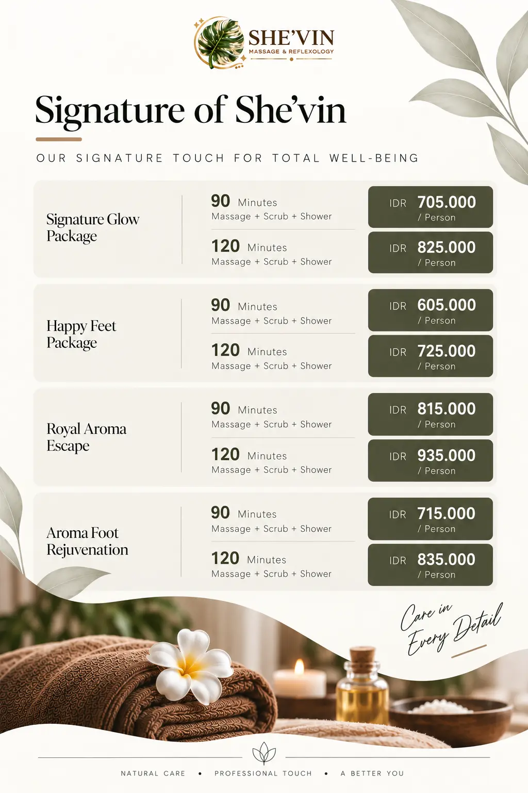Select the IDR 835.000 price box
Image resolution: width=528 pixels, height=793 pixels.
point(431,565)
